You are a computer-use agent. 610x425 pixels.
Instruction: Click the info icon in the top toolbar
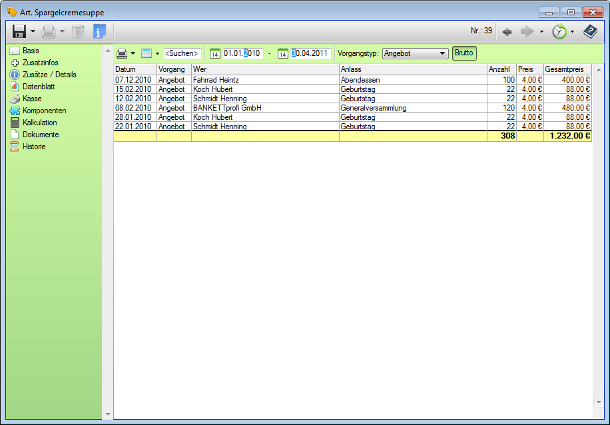(99, 31)
